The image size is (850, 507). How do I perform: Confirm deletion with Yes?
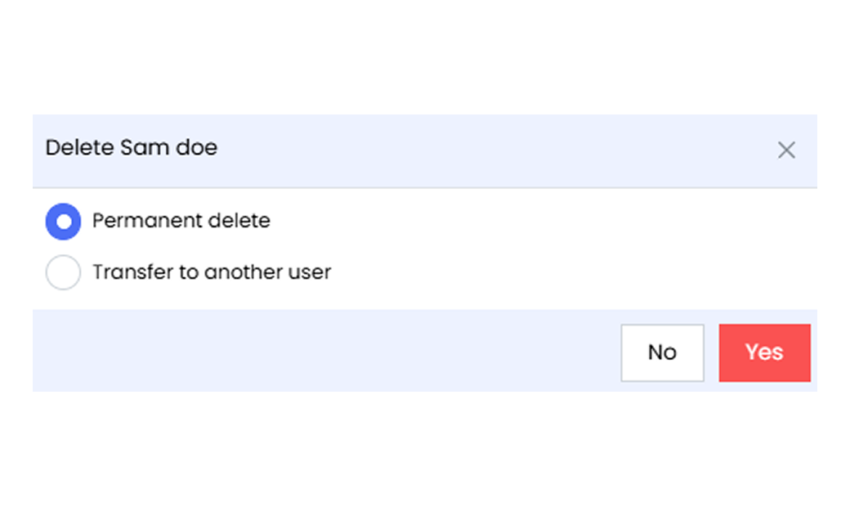(764, 352)
